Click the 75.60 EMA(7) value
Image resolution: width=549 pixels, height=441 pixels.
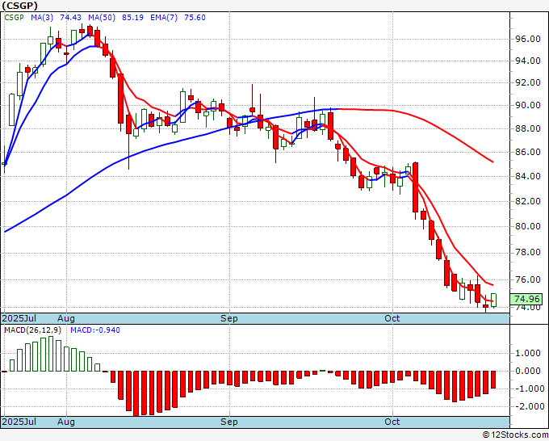195,18
